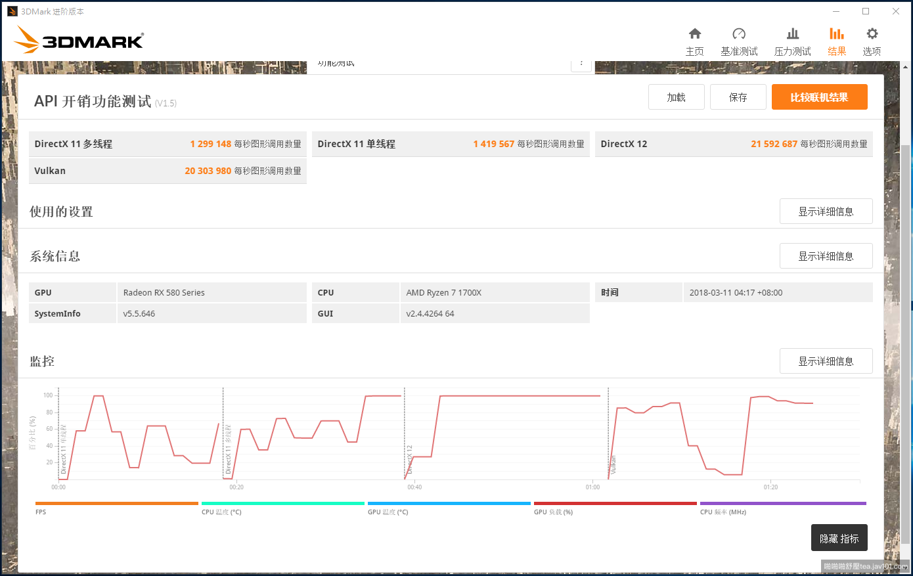Maximize the 3DMark window
The image size is (913, 576).
pos(866,11)
